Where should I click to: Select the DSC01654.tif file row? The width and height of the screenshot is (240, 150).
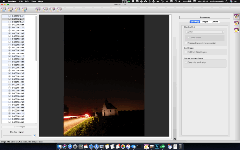tap(13, 122)
